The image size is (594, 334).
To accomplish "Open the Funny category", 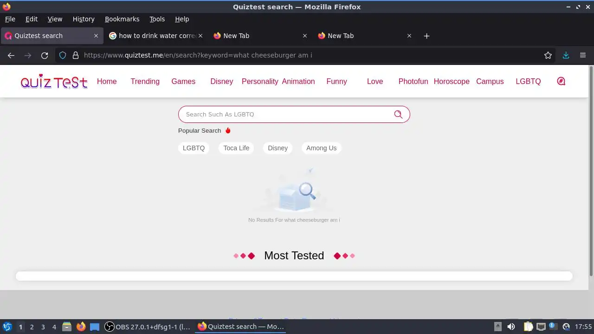I will pos(336,81).
